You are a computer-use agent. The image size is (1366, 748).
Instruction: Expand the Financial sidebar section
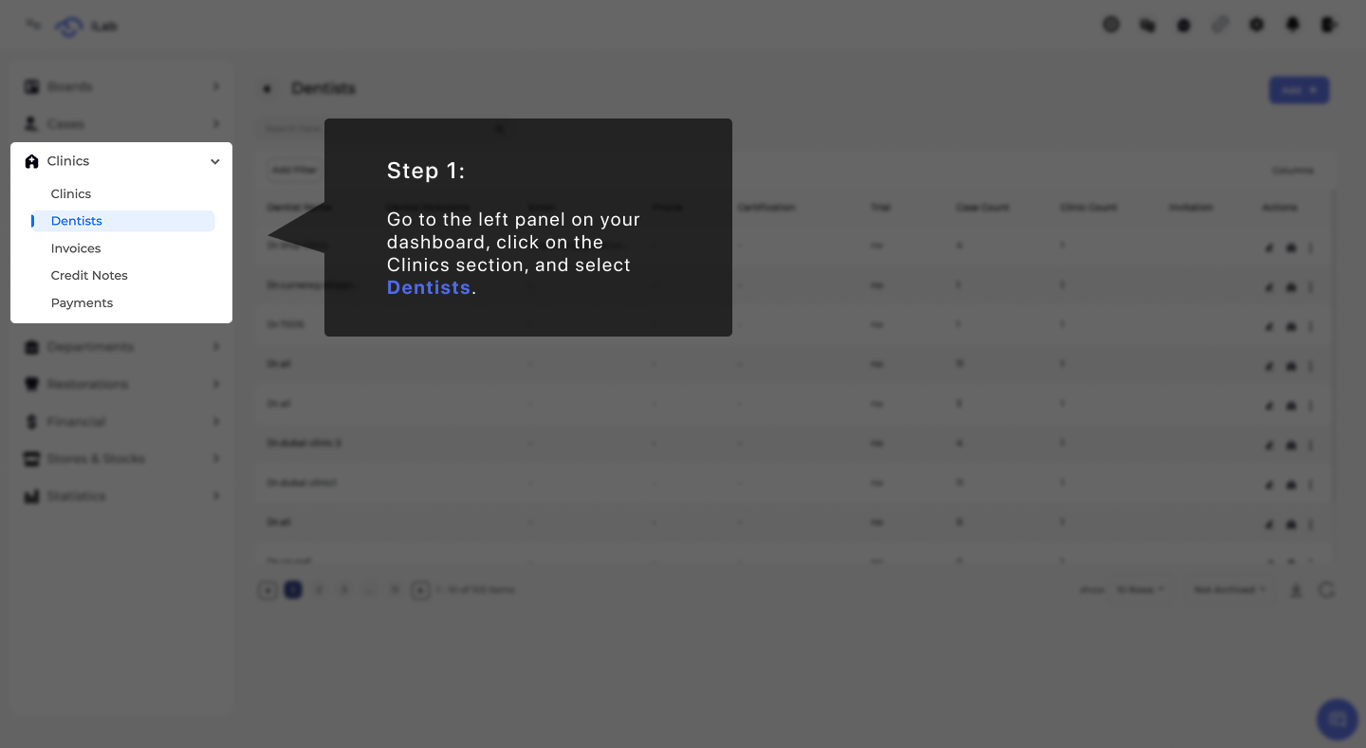click(x=121, y=422)
